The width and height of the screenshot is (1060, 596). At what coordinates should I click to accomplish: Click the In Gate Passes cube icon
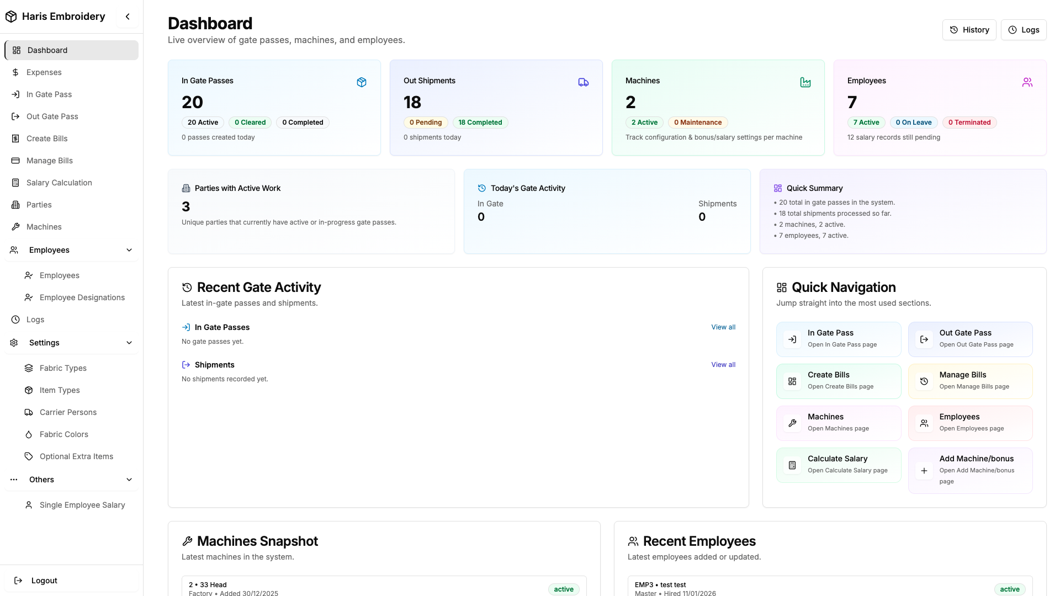coord(362,82)
